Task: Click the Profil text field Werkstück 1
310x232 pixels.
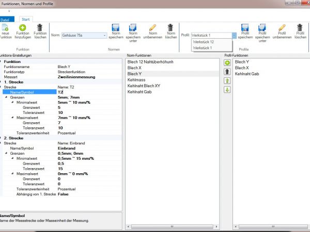Action: pyautogui.click(x=211, y=36)
